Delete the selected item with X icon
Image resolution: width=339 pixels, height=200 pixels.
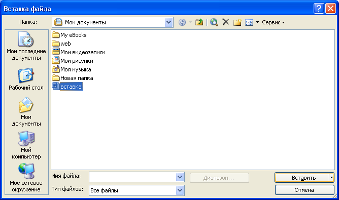click(x=226, y=22)
